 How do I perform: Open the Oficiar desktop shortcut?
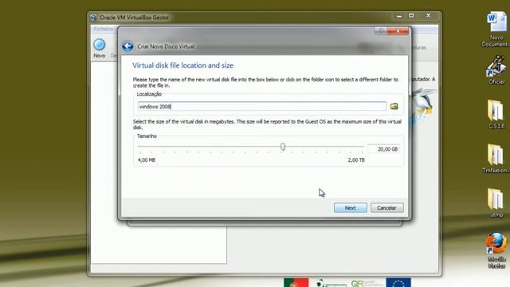click(496, 70)
